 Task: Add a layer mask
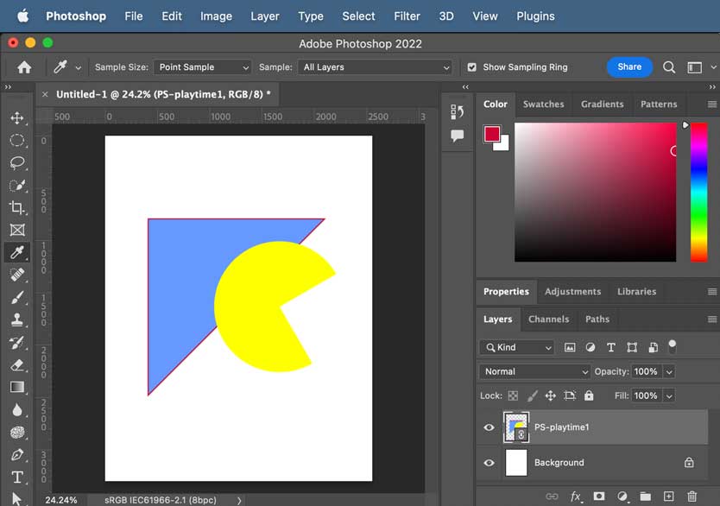click(x=599, y=496)
